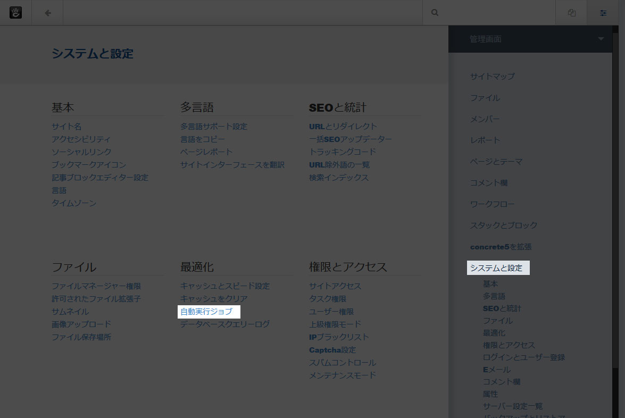Navigate back using the back arrow icon

pos(47,12)
